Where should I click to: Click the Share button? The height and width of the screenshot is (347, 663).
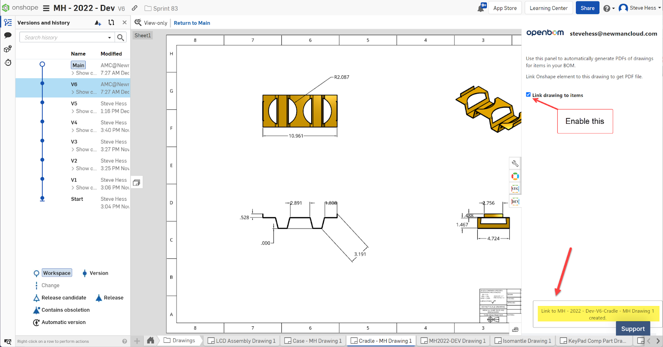tap(588, 8)
